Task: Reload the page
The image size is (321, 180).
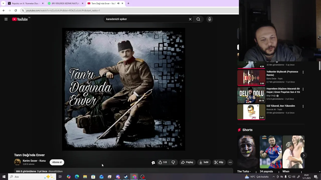Action: point(16,10)
